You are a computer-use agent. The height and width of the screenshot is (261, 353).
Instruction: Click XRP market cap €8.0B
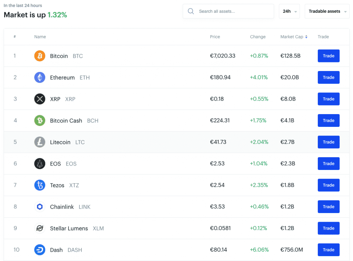click(288, 99)
